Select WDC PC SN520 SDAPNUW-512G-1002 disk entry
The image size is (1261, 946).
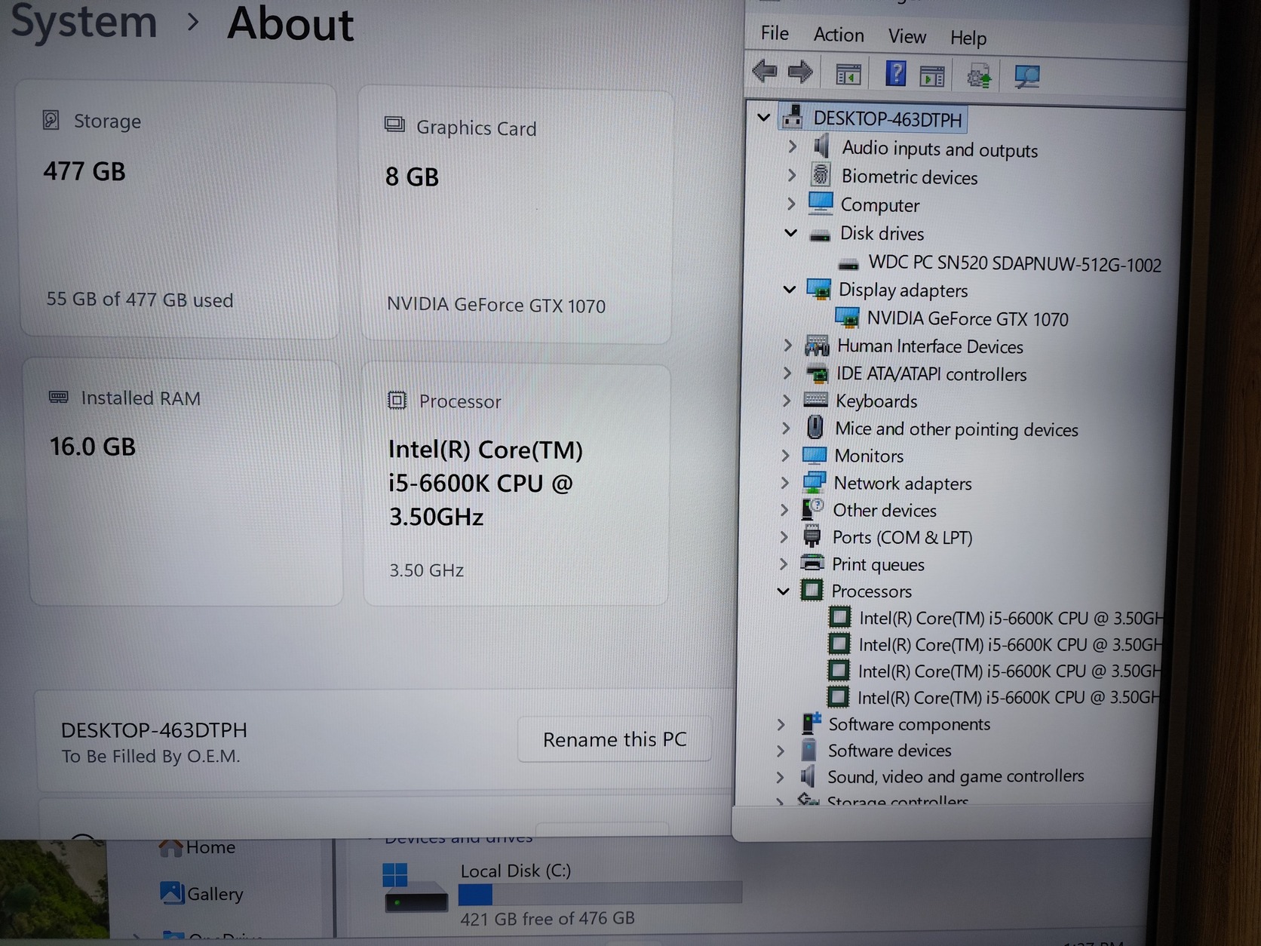(1014, 263)
